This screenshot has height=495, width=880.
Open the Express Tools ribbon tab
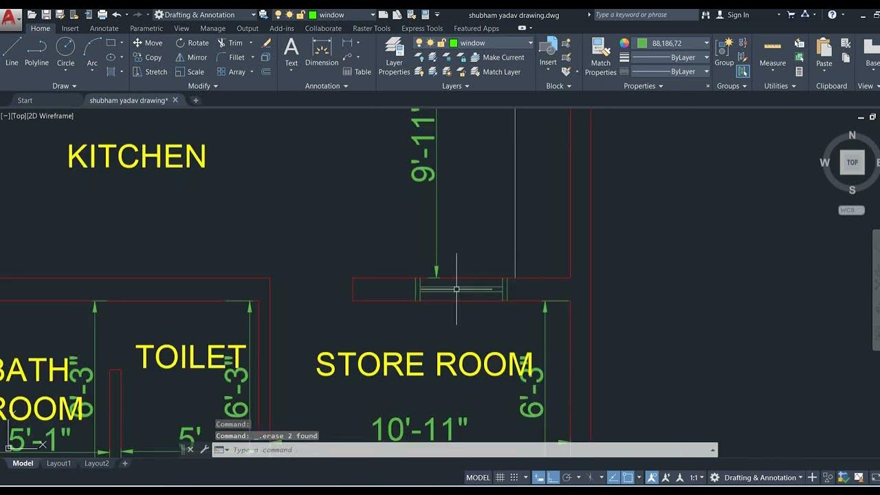coord(422,28)
